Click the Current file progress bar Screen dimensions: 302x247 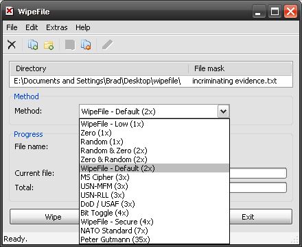pyautogui.click(x=258, y=173)
